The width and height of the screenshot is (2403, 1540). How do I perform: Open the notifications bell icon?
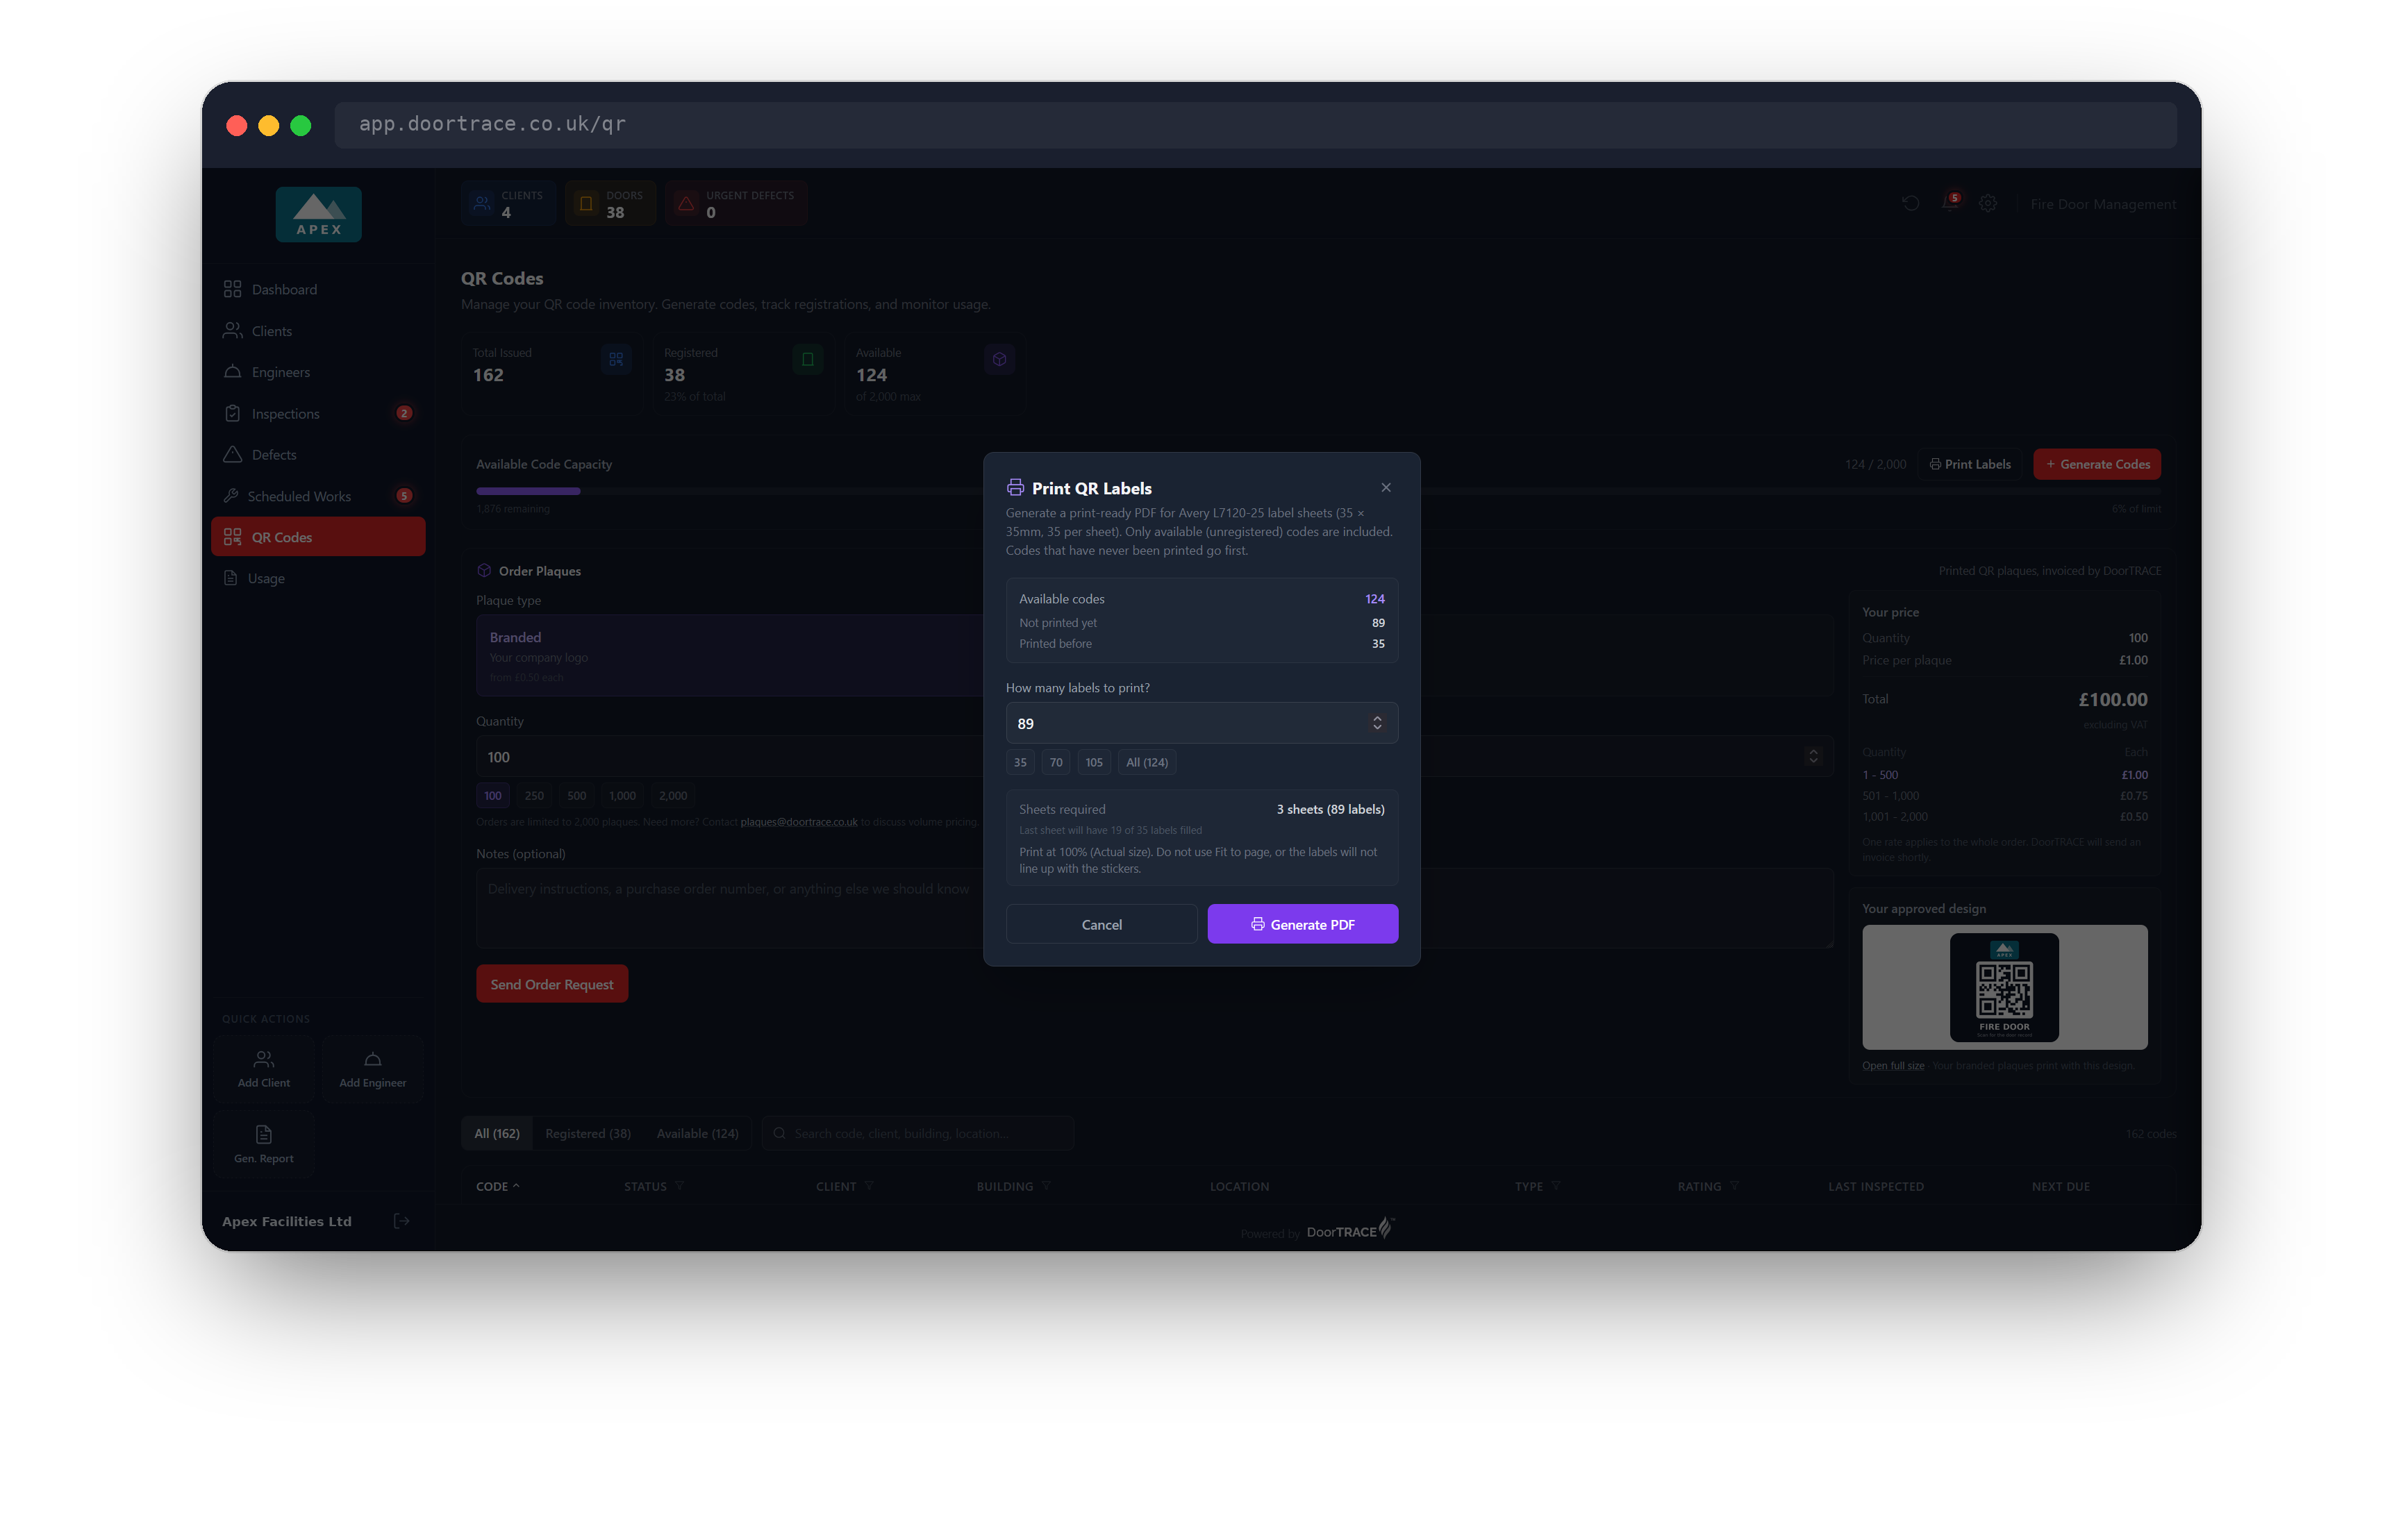(x=1949, y=203)
